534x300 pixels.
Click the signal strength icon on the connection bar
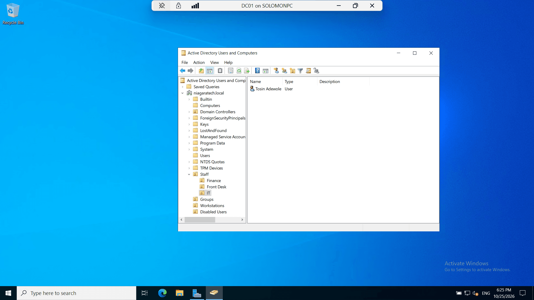point(195,6)
